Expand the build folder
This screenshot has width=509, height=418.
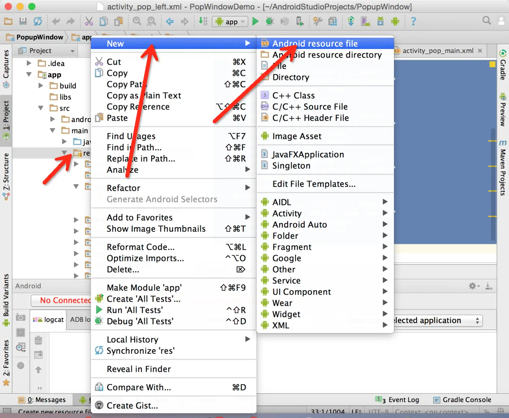click(x=41, y=86)
